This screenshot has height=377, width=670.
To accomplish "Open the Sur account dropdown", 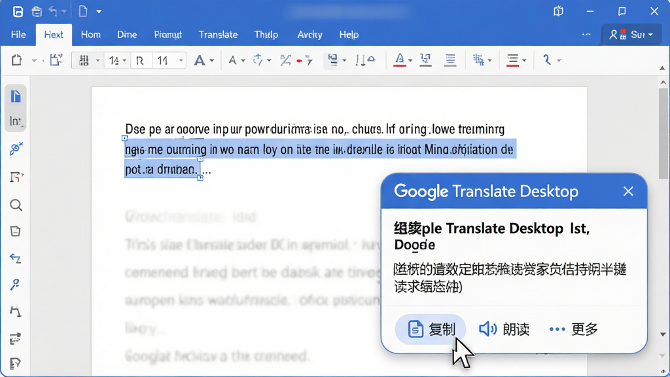I will [631, 35].
